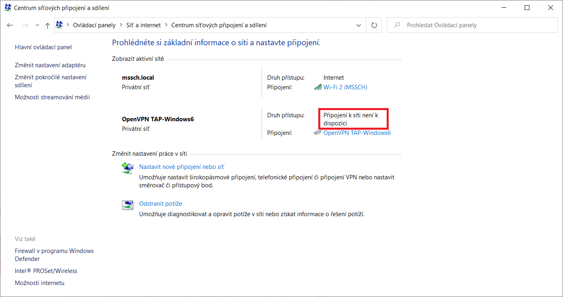Screen dimensions: 563x297
Task: Open Změnit nastavení adaptéru
Action: pos(50,65)
